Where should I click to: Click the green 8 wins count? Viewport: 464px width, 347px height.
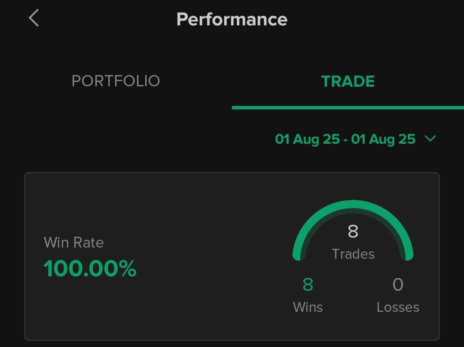click(x=308, y=284)
